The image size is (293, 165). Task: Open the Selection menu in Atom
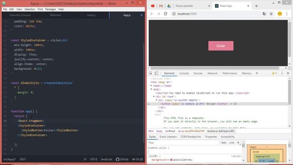tap(30, 9)
